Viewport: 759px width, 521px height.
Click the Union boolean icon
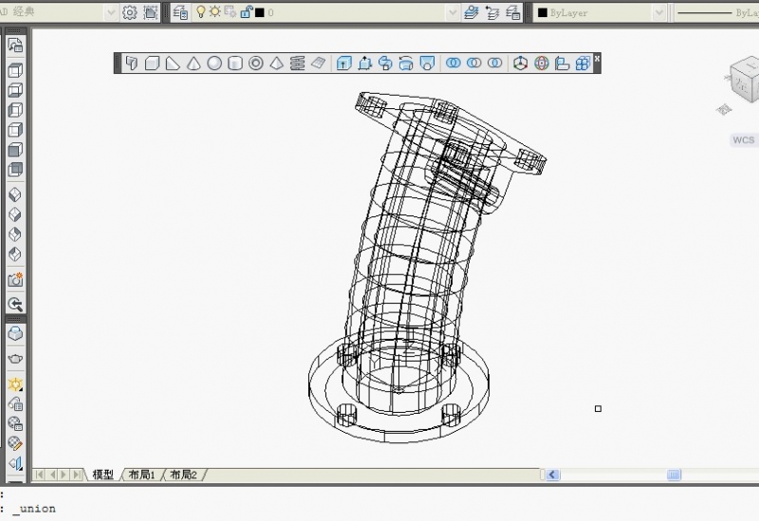pos(454,64)
